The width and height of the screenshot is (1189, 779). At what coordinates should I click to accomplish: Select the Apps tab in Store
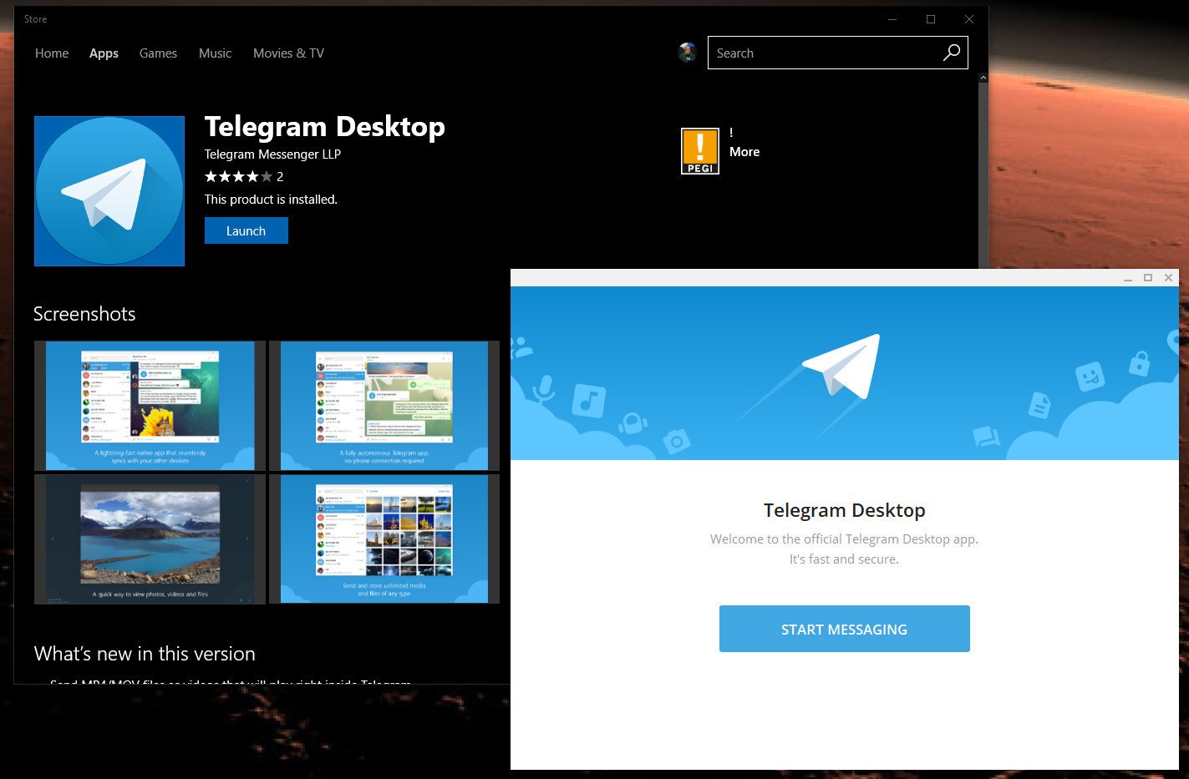coord(104,53)
